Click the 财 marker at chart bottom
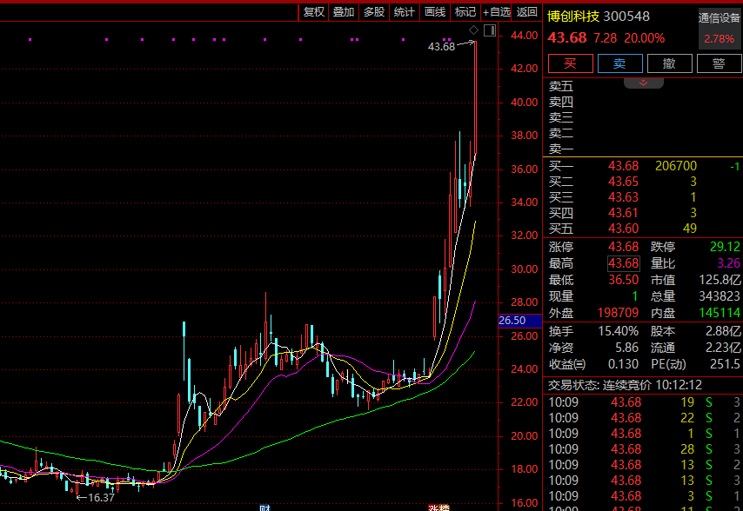The image size is (743, 511). pos(264,507)
